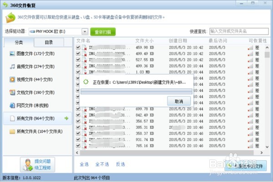Image resolution: width=273 pixels, height=182 pixels.
Task: Click the recovery progress bar
Action: (136, 91)
